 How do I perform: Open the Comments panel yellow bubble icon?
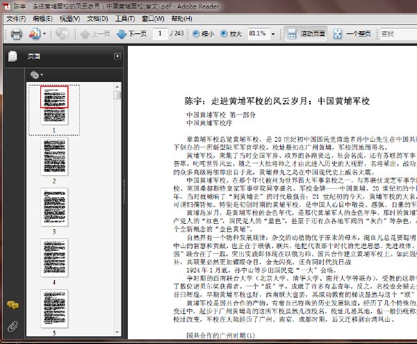13,305
